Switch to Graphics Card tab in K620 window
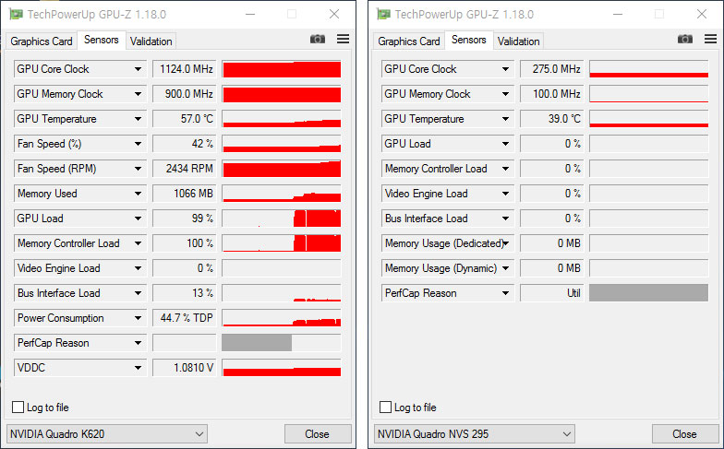The height and width of the screenshot is (449, 724). [x=41, y=41]
